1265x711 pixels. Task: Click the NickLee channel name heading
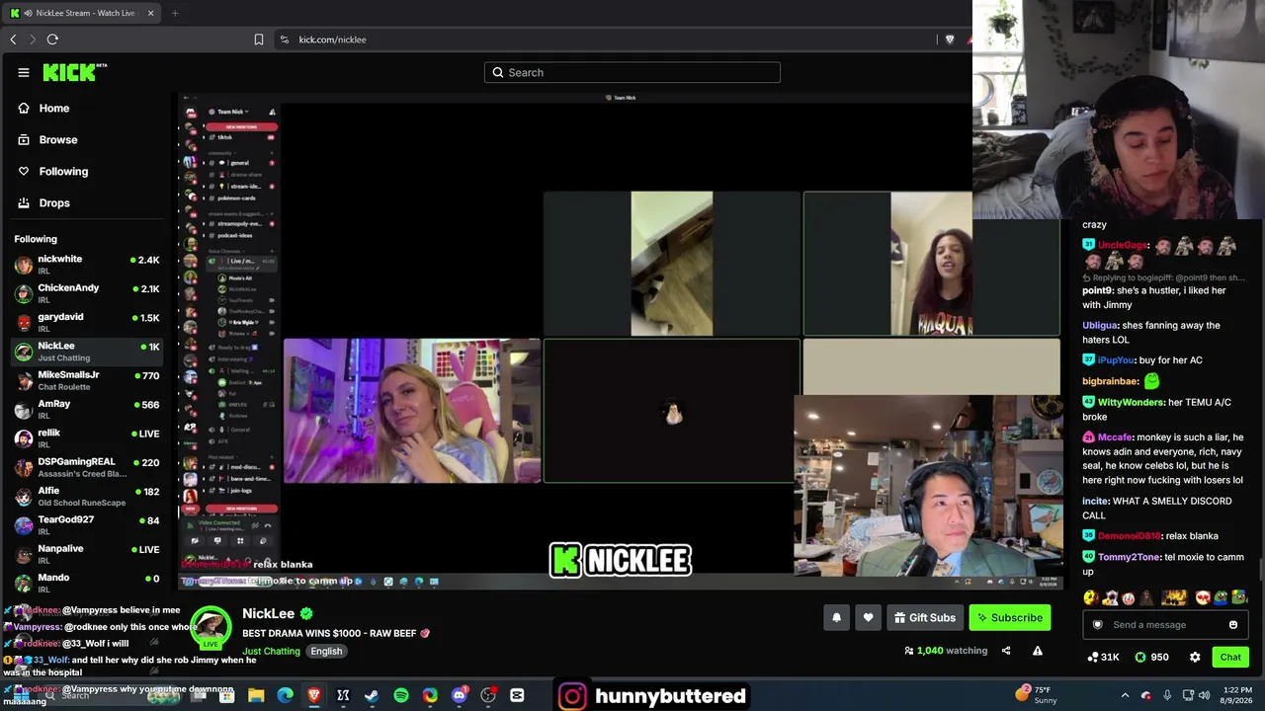pyautogui.click(x=268, y=614)
